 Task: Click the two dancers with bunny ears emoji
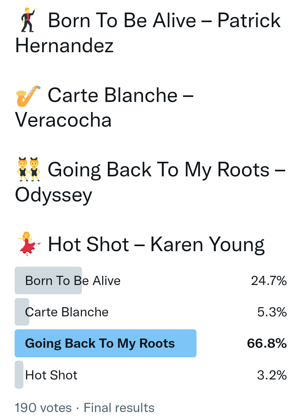(28, 170)
